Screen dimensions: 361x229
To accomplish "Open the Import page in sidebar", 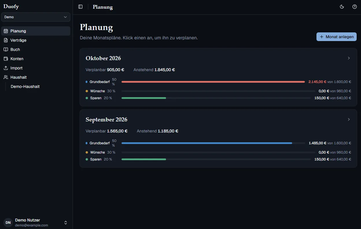I will tap(36, 68).
